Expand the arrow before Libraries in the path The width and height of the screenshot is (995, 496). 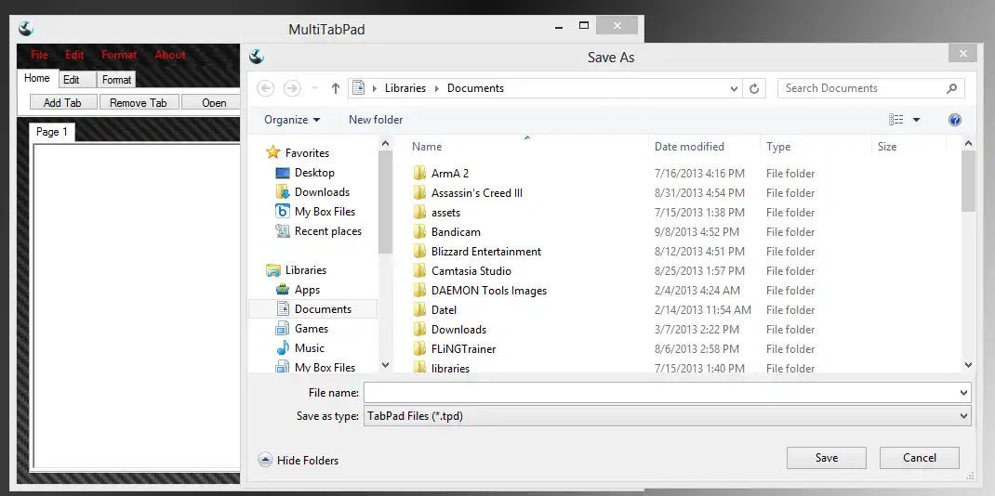(x=375, y=88)
